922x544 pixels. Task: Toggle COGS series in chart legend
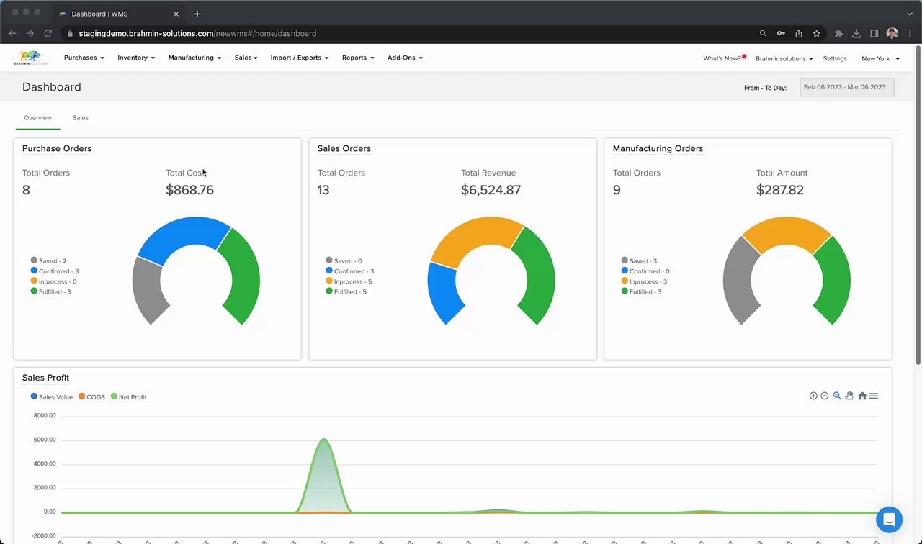(x=91, y=396)
